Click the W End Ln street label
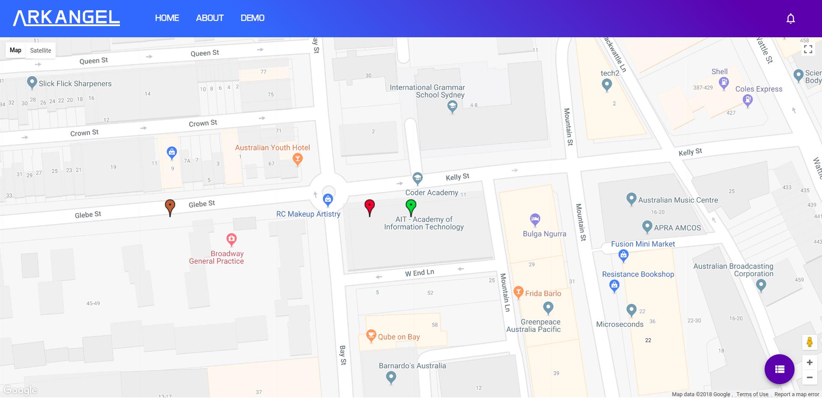This screenshot has width=822, height=400. point(420,273)
